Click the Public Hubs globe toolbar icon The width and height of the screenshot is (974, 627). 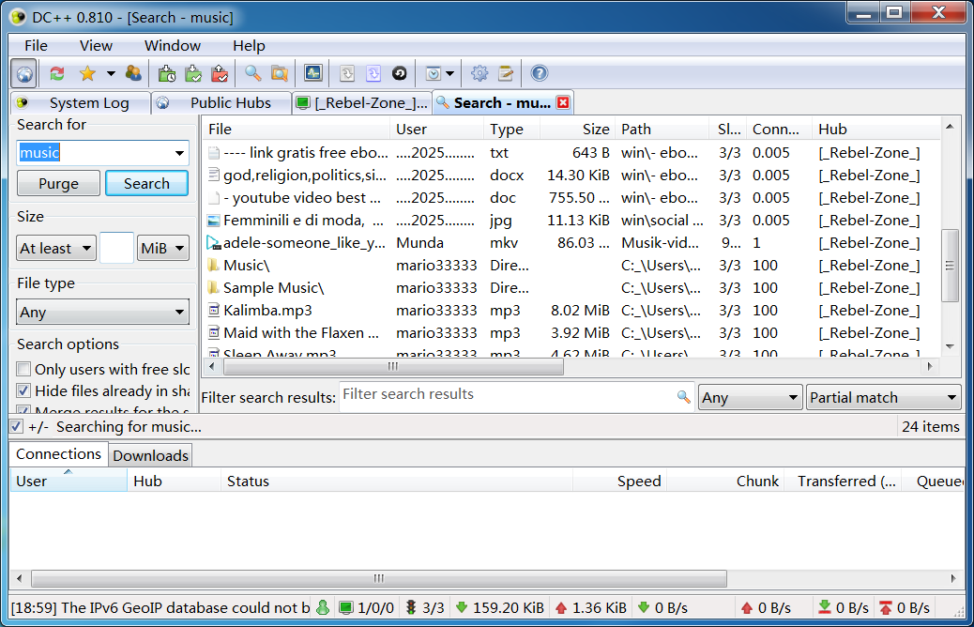[x=24, y=73]
